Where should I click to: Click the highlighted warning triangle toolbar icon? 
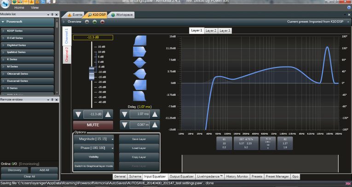tap(31, 1)
